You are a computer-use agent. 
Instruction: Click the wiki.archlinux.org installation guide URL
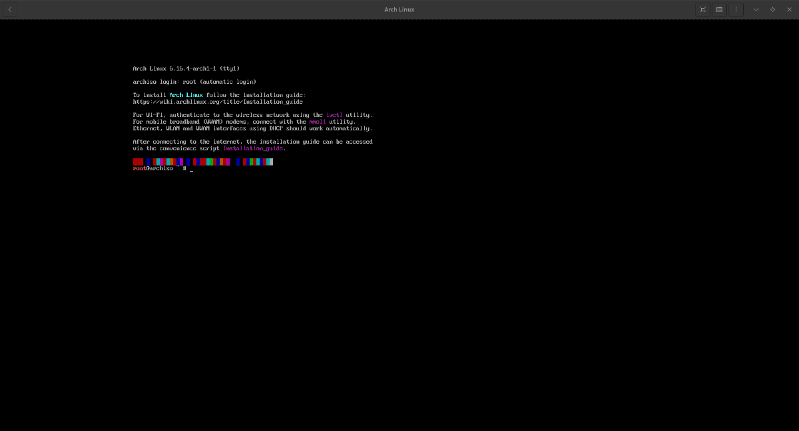pos(218,102)
